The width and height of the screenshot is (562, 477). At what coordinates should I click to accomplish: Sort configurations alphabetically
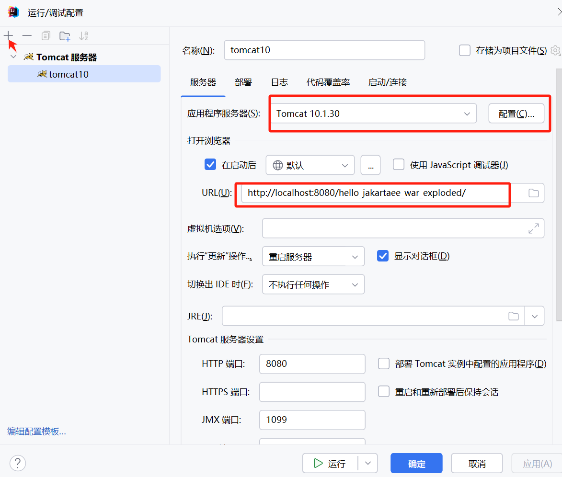click(83, 35)
